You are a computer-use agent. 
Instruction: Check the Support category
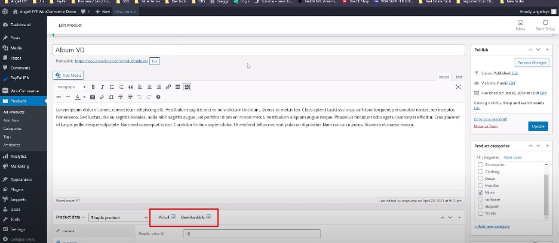(480, 206)
